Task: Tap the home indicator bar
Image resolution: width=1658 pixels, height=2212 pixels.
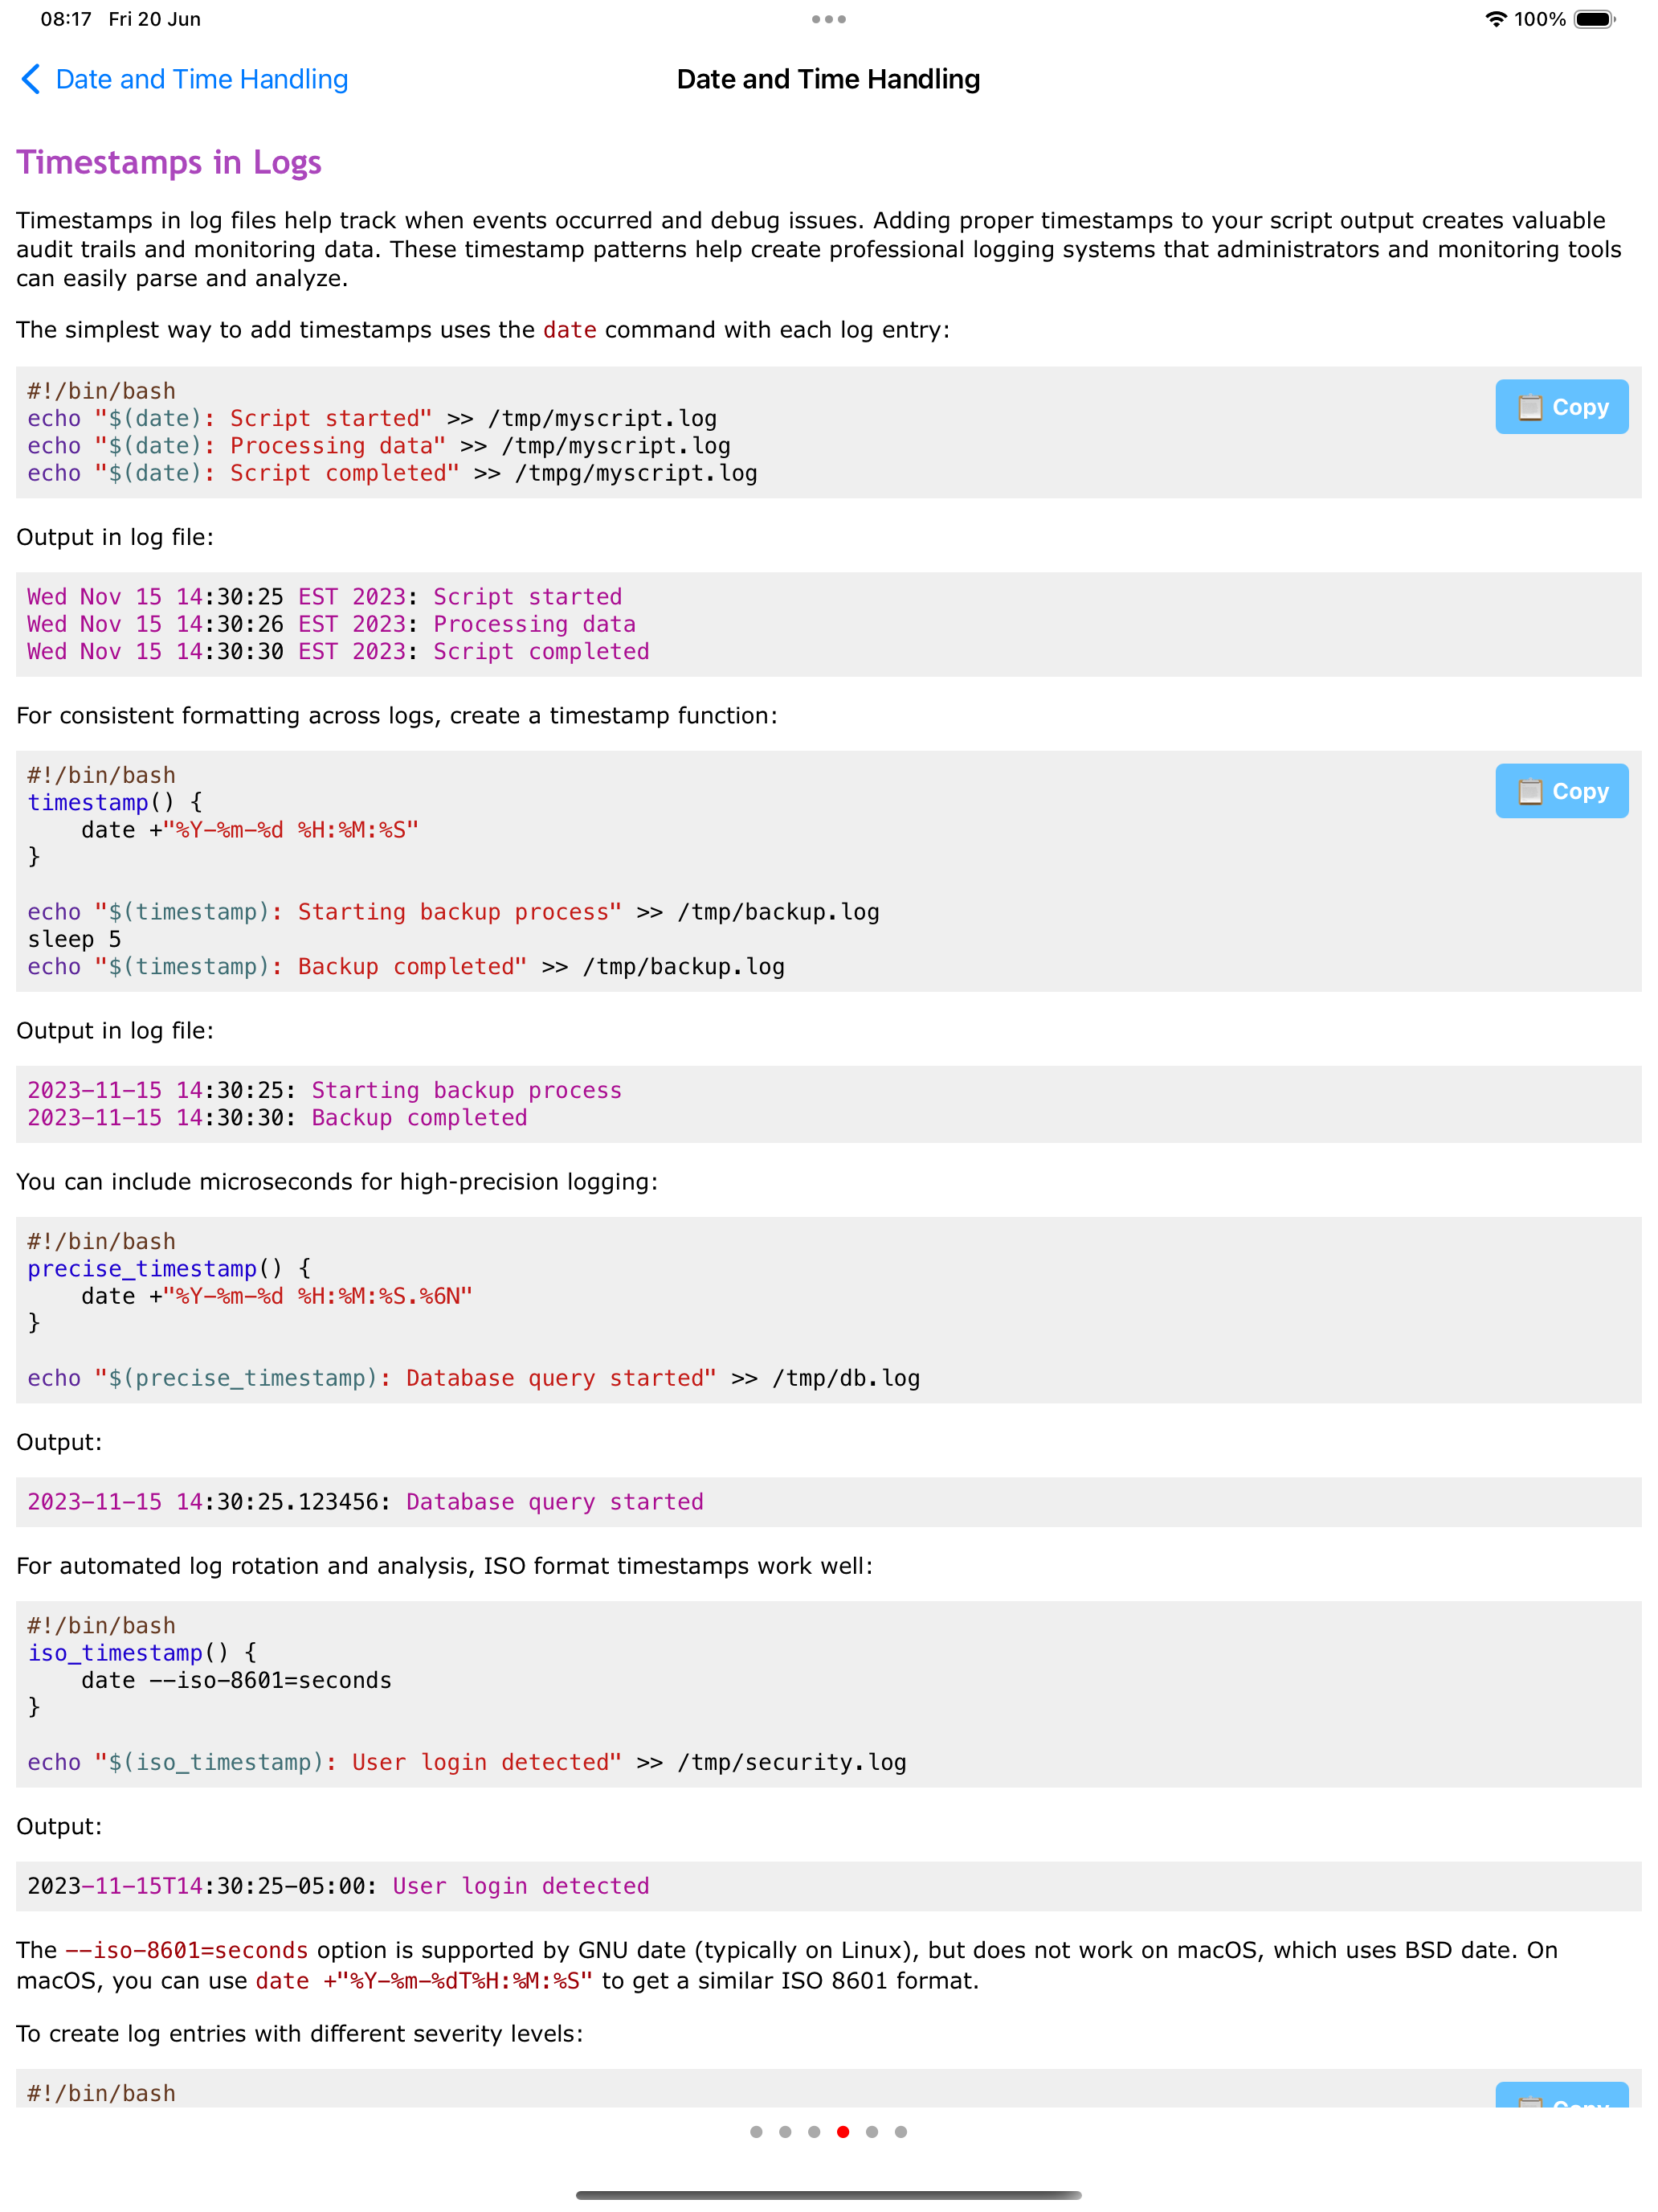Action: [828, 2194]
